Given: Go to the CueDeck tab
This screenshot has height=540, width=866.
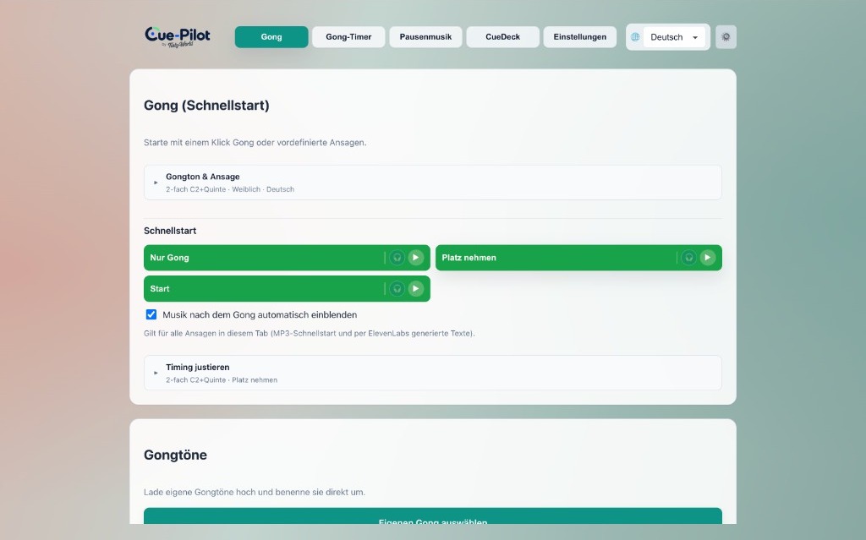Looking at the screenshot, I should click(502, 37).
